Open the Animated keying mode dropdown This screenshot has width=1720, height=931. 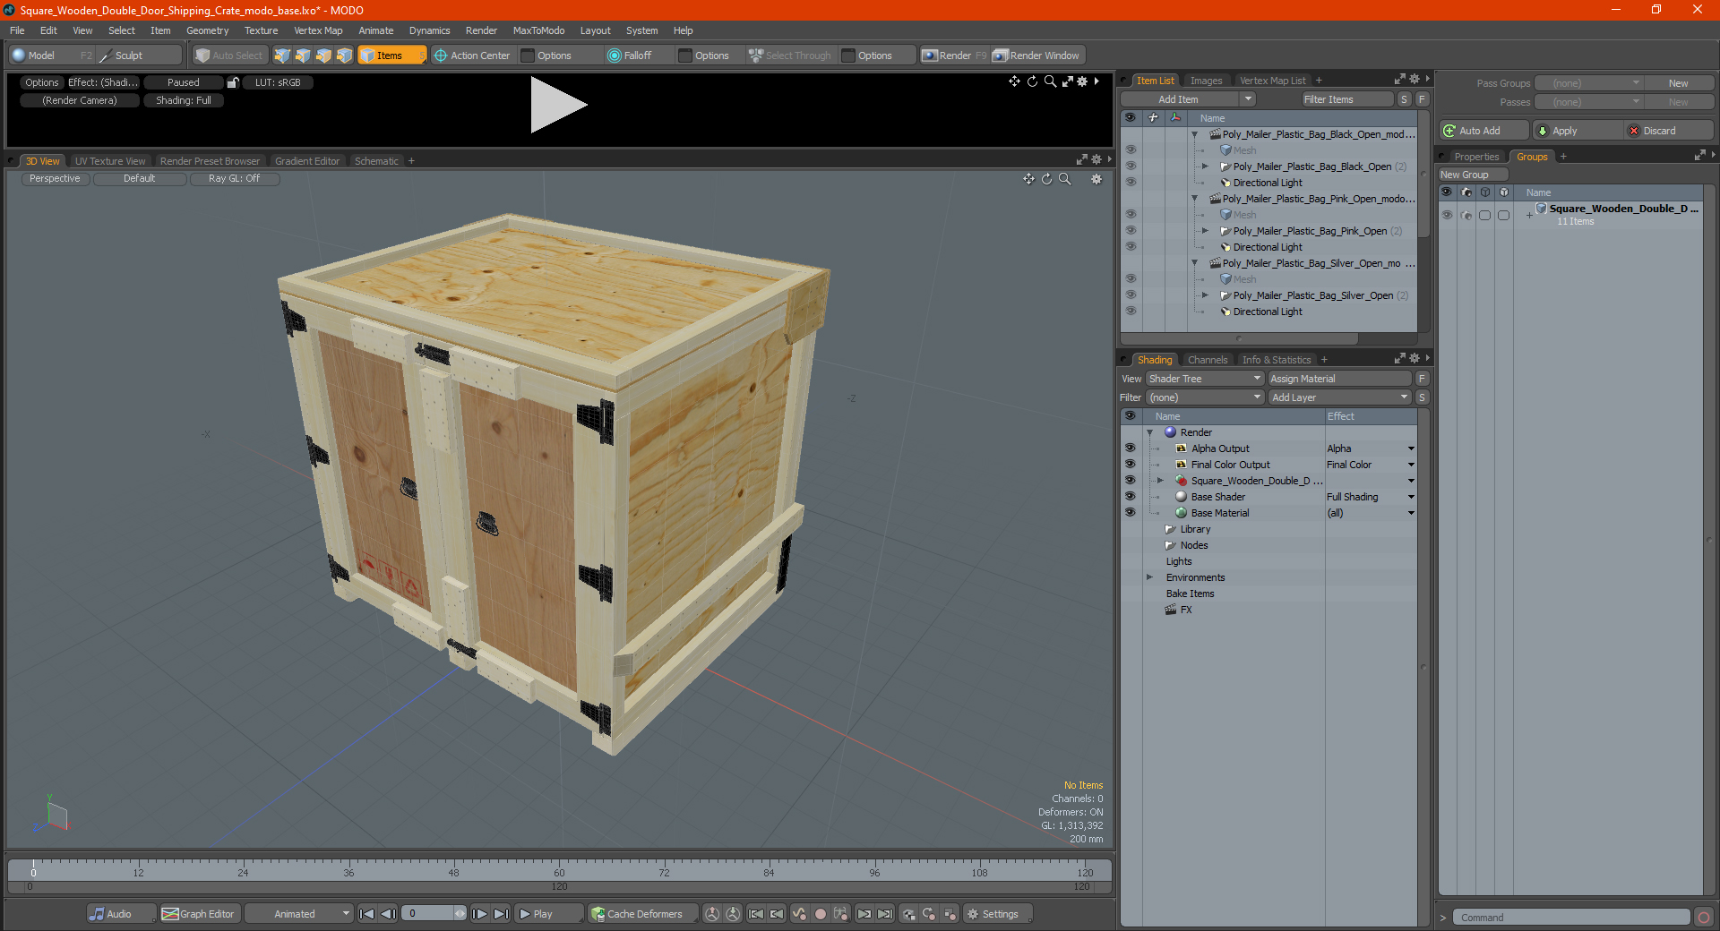point(298,914)
